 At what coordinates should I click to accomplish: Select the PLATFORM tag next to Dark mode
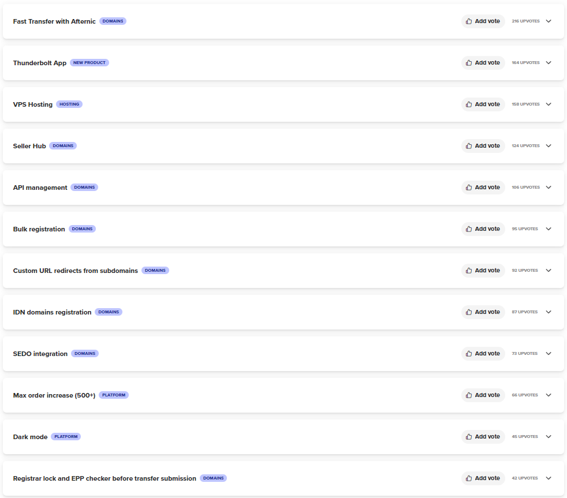[66, 437]
